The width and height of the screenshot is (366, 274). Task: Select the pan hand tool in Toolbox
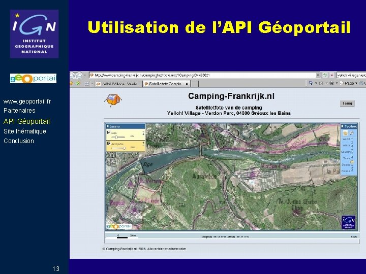click(345, 133)
